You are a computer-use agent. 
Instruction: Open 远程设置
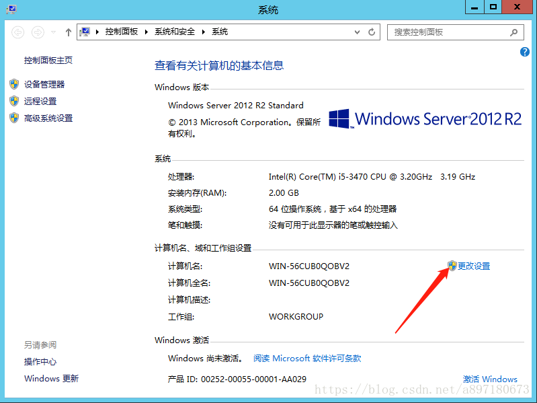(40, 101)
